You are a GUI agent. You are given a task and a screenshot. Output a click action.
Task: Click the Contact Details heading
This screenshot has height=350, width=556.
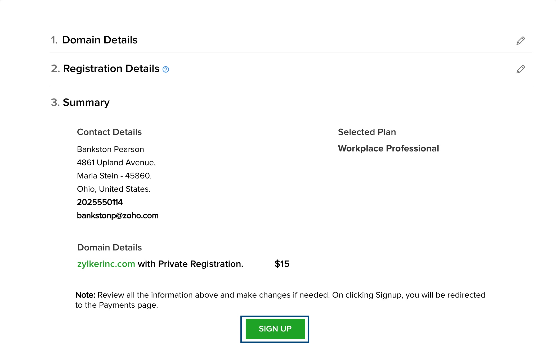pos(109,132)
